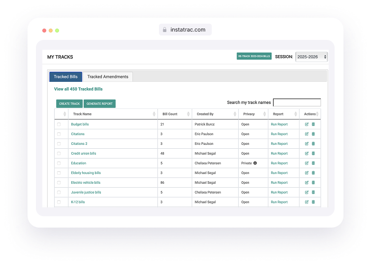This screenshot has height=265, width=371.
Task: Edit the Citations 2 track
Action: (x=307, y=144)
